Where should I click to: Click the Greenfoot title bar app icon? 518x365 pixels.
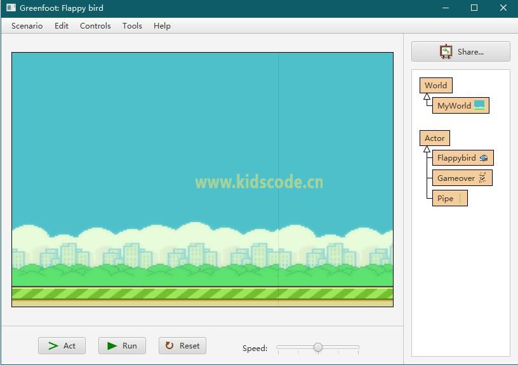point(11,8)
